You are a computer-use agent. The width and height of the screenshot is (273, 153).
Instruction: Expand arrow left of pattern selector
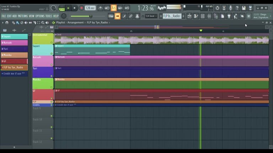coord(161,16)
